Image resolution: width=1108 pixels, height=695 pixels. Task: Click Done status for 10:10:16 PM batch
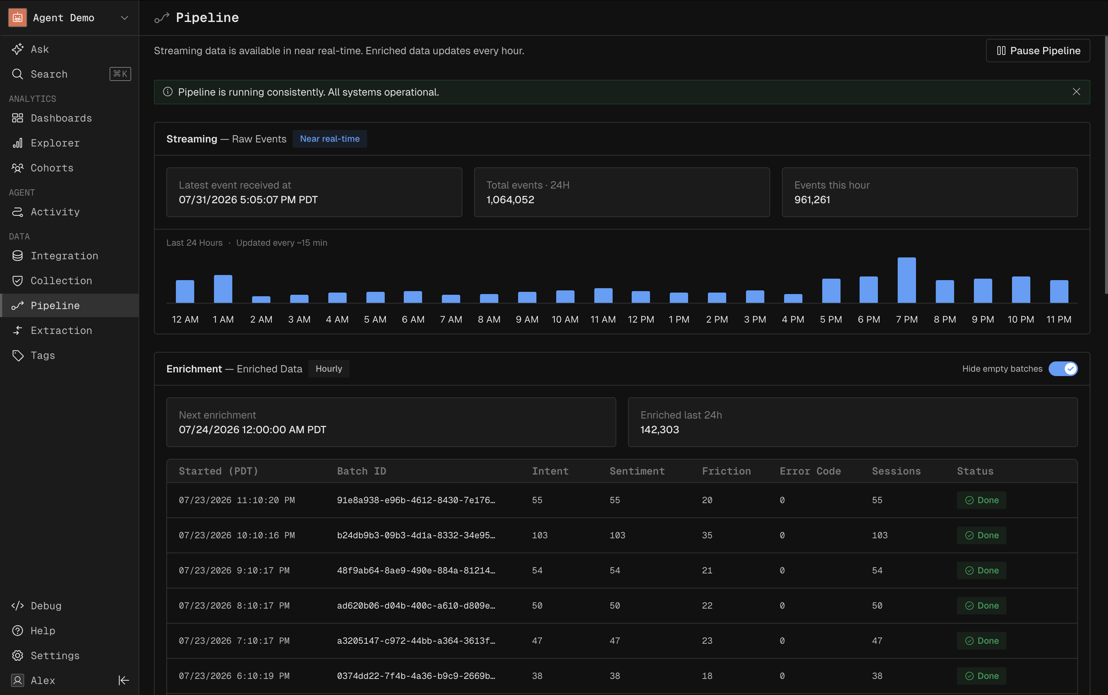coord(982,535)
